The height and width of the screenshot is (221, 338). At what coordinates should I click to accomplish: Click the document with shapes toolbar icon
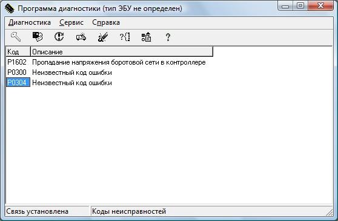tap(147, 37)
